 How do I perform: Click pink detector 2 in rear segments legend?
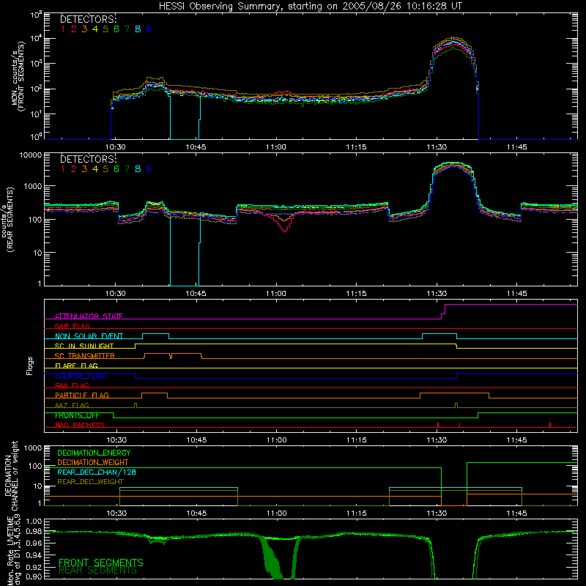pyautogui.click(x=74, y=169)
